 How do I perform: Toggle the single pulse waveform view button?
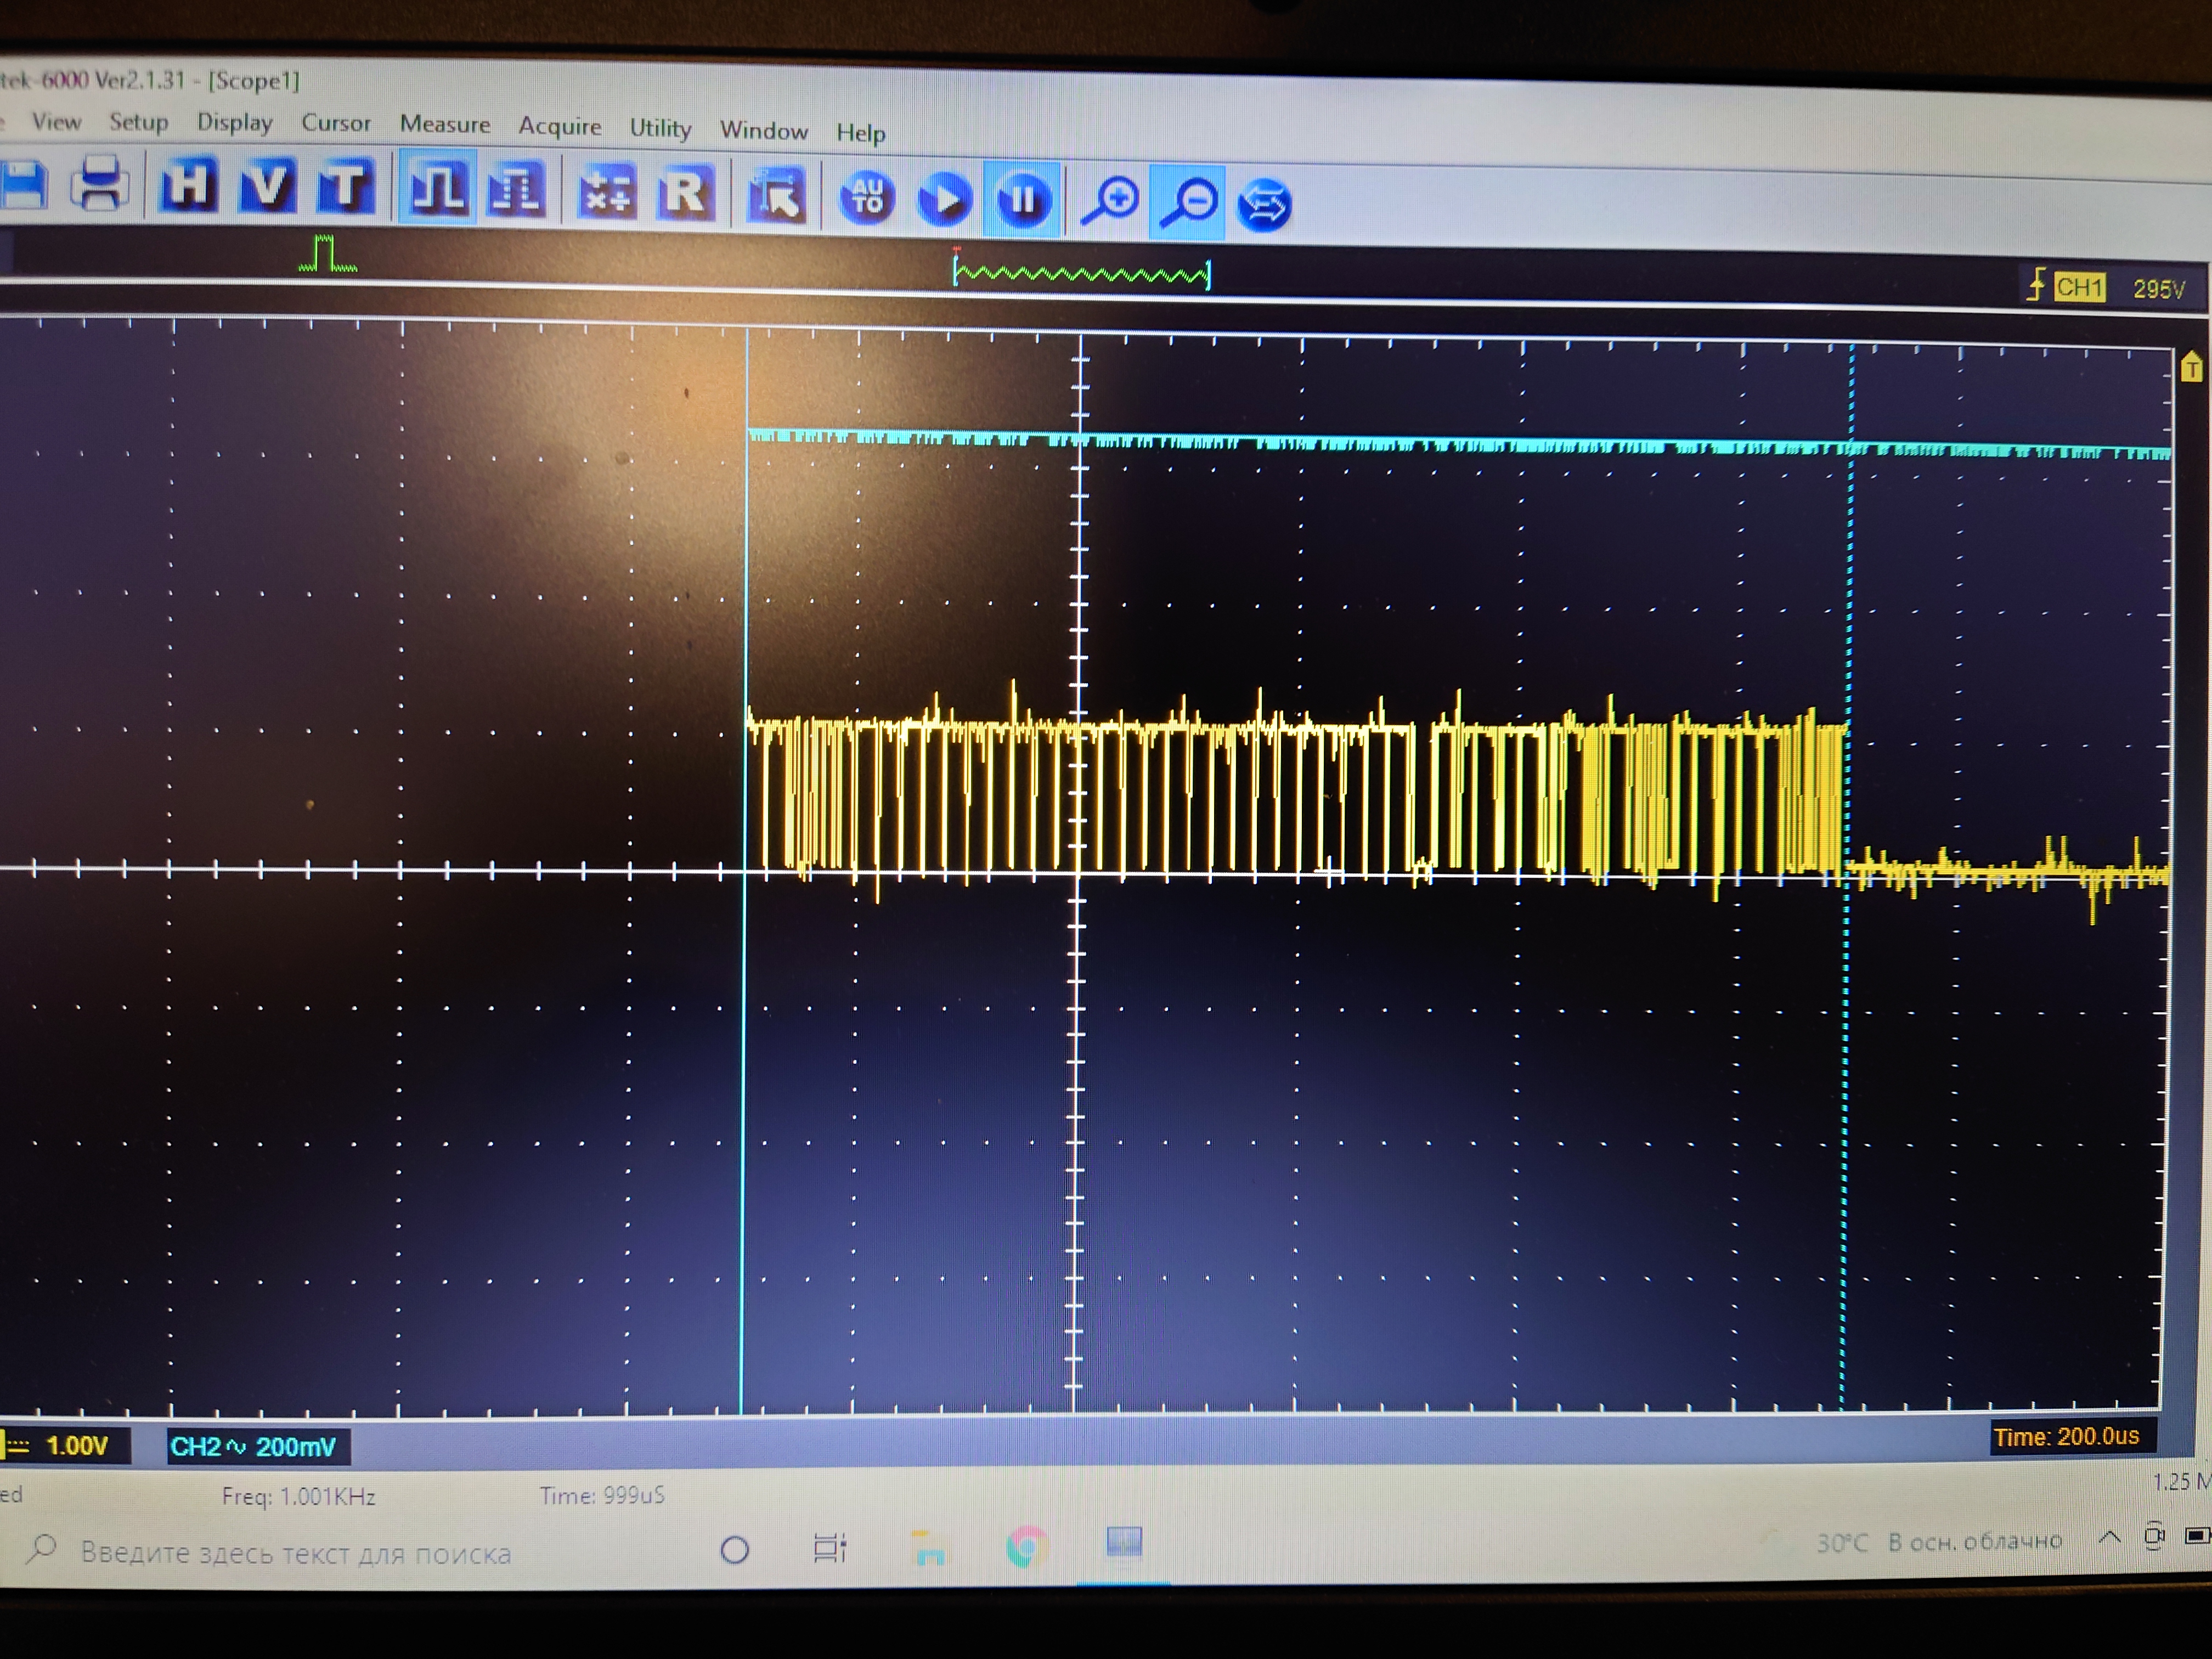pos(438,188)
